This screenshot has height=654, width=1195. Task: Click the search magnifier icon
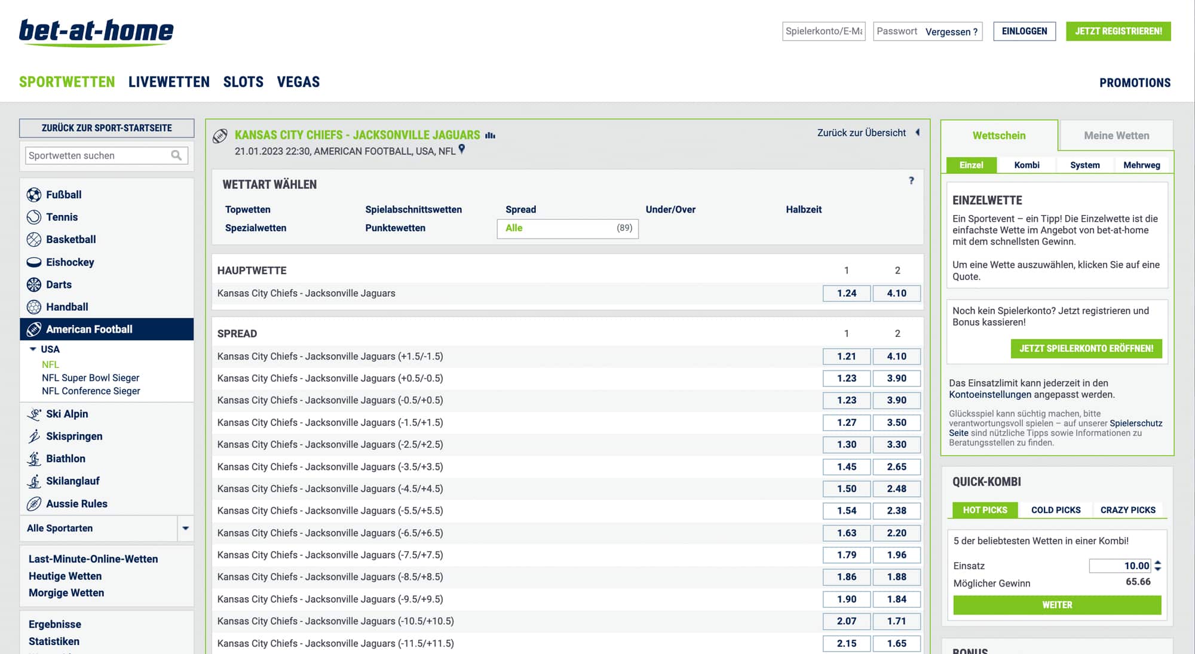coord(176,155)
